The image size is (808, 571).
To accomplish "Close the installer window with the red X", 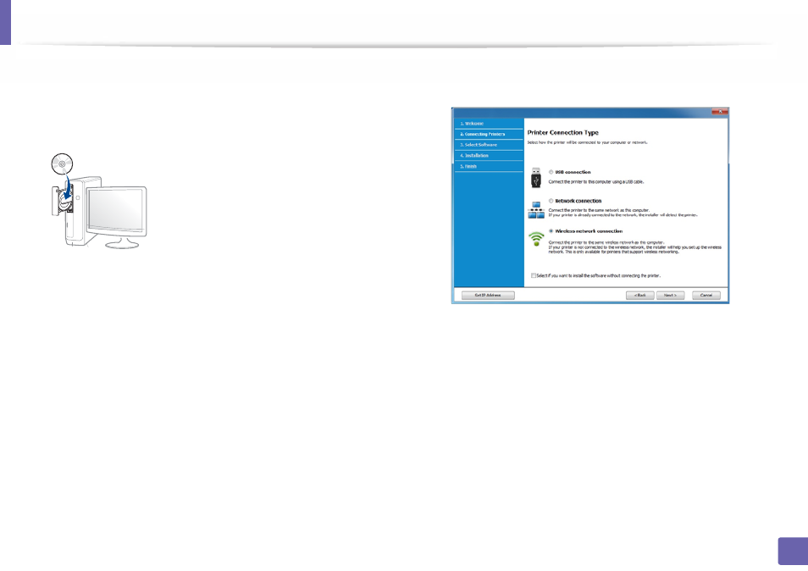I will click(x=719, y=111).
